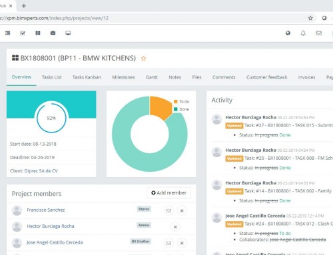Click Jose Angel Castillo Cerceda's avatar in members

coord(17,243)
